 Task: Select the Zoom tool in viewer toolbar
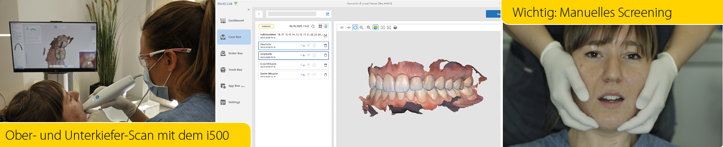pos(362,28)
